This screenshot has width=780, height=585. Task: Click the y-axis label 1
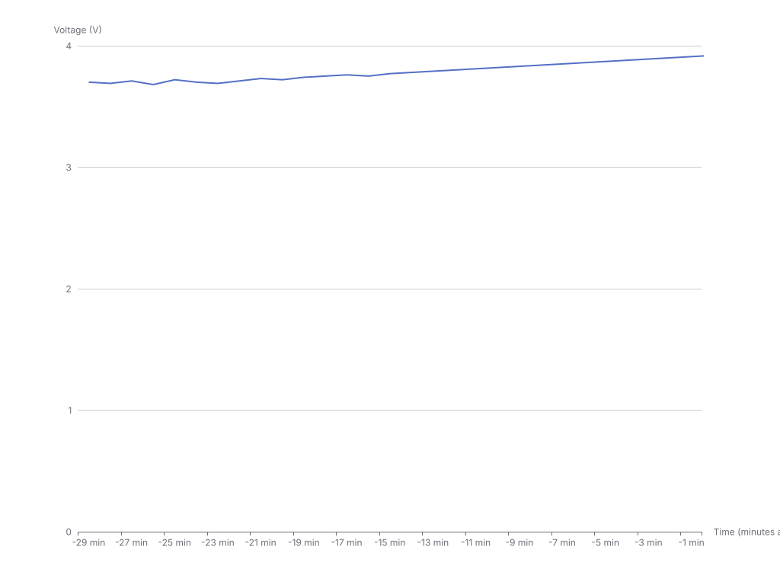[x=69, y=411]
